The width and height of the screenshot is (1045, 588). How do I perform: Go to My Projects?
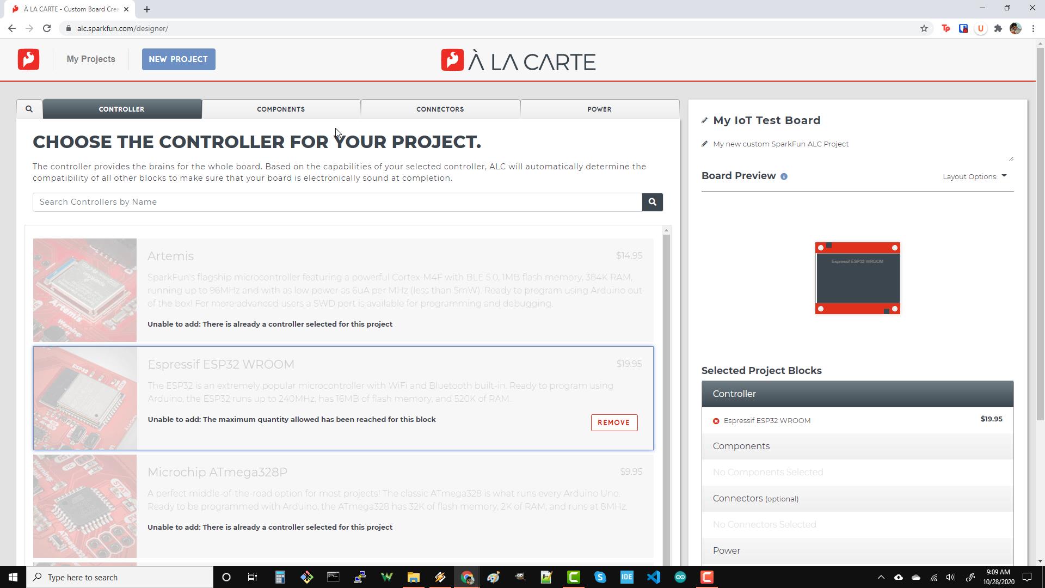click(x=90, y=59)
